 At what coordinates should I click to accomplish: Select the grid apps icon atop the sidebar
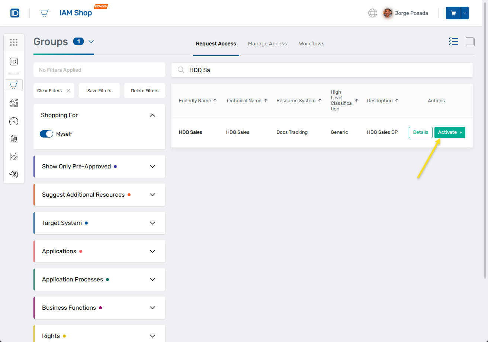14,42
